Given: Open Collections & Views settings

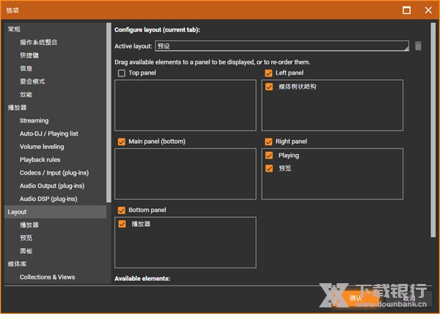Looking at the screenshot, I should tap(47, 277).
